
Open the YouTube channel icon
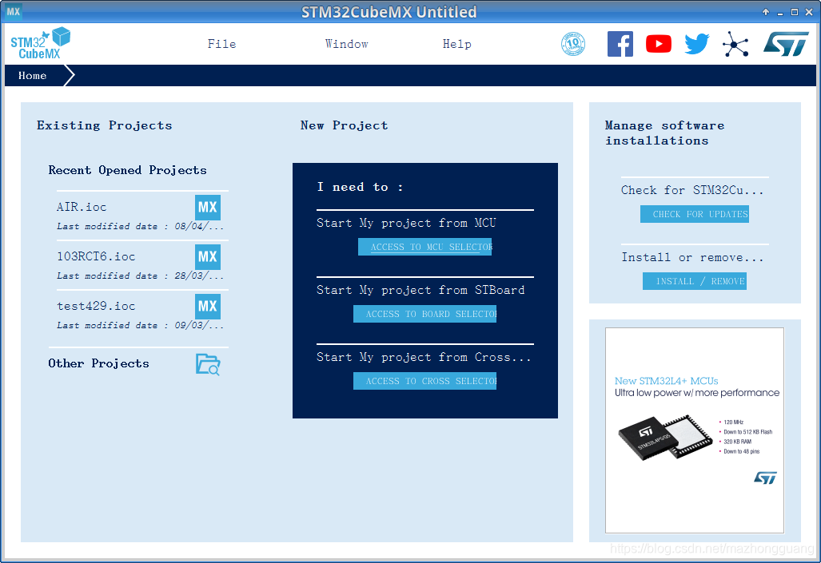pos(658,44)
